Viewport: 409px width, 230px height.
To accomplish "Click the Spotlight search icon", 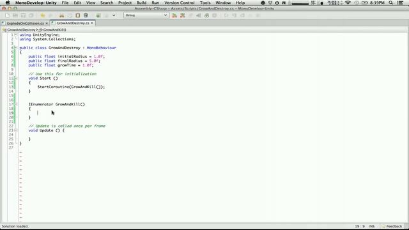I will tap(390, 3).
